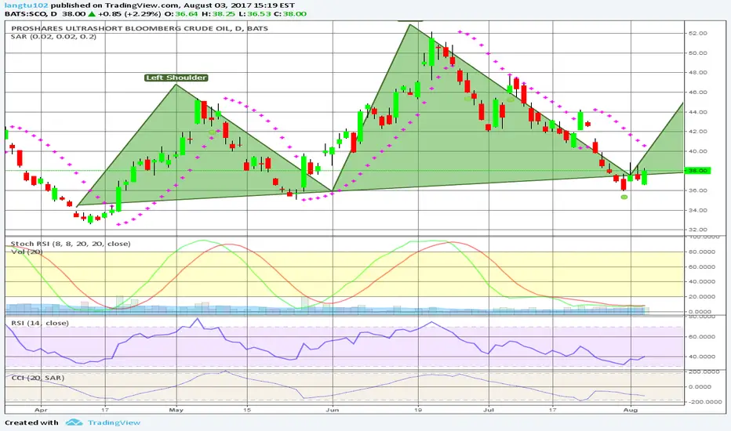
Task: Click the TradingView cloud logo icon
Action: point(75,422)
